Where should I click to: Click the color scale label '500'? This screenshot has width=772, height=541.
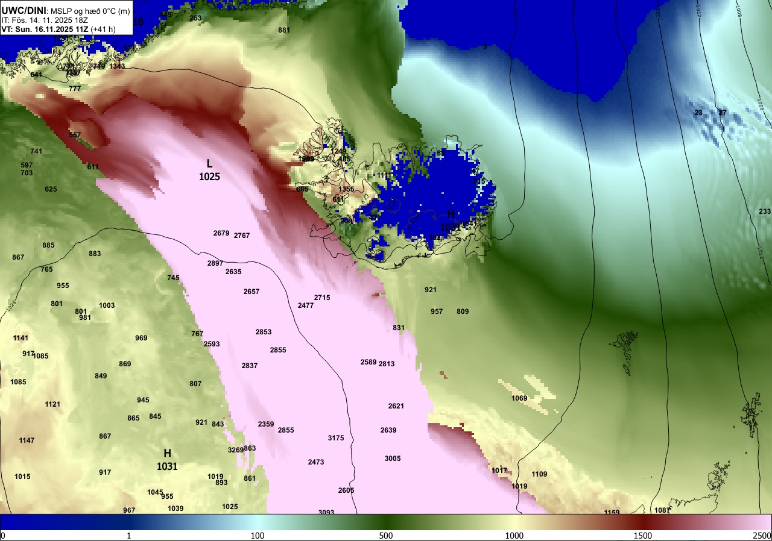[386, 536]
